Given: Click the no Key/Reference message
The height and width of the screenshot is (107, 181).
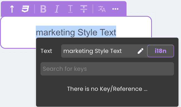Looking at the screenshot, I should click(x=107, y=89).
